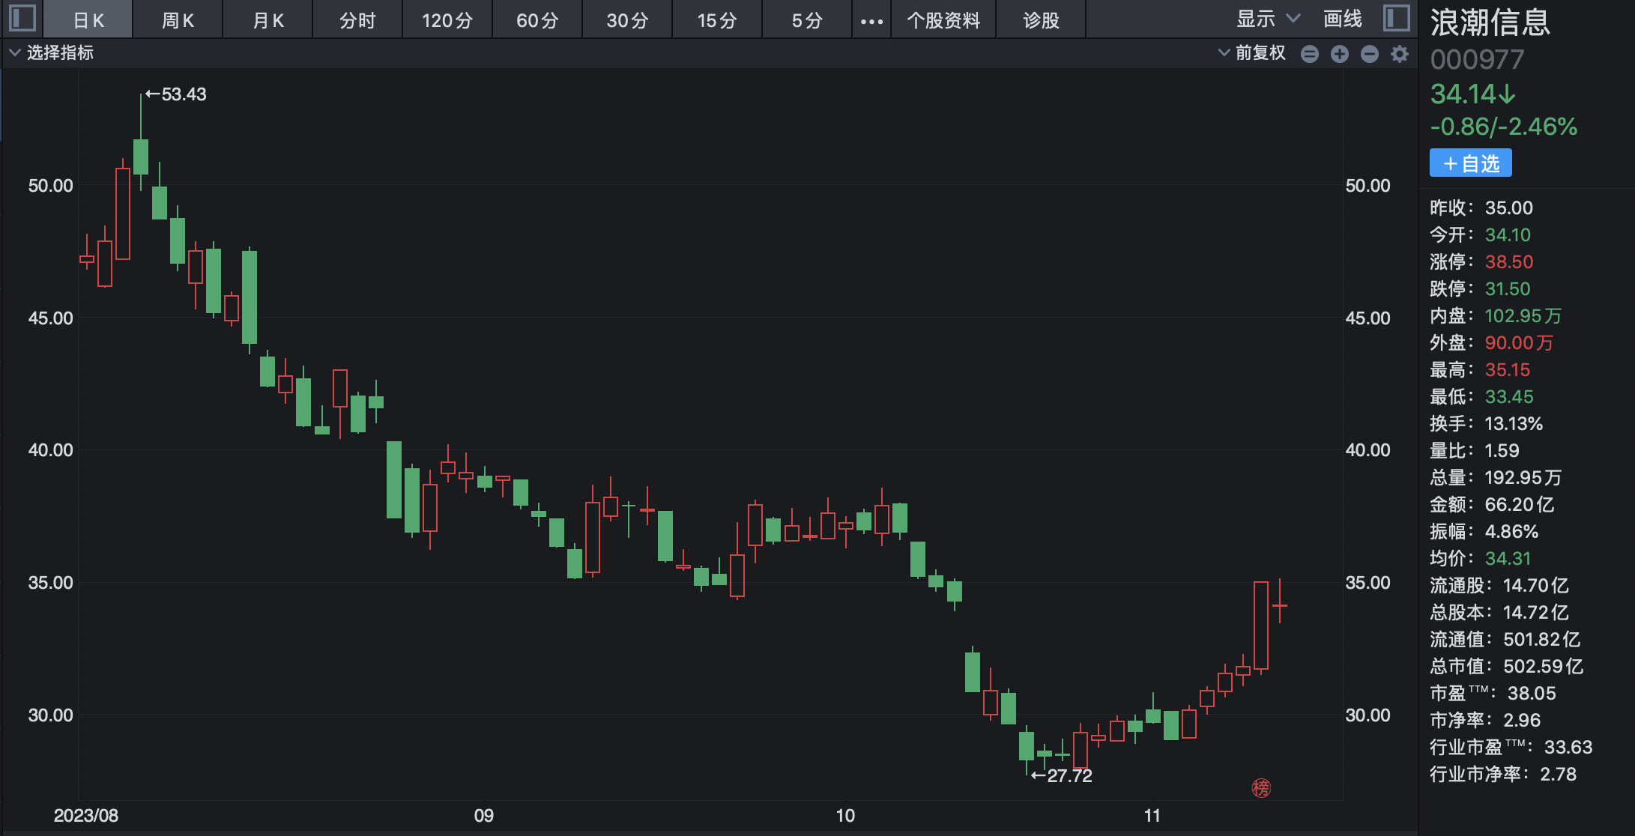This screenshot has width=1635, height=836.
Task: Click the +自选 add watchlist button
Action: click(1470, 163)
